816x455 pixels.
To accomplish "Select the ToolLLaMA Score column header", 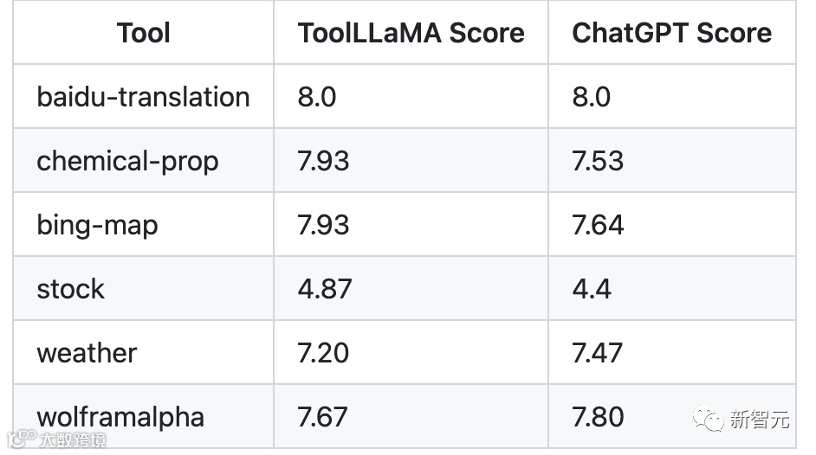I will click(x=411, y=33).
